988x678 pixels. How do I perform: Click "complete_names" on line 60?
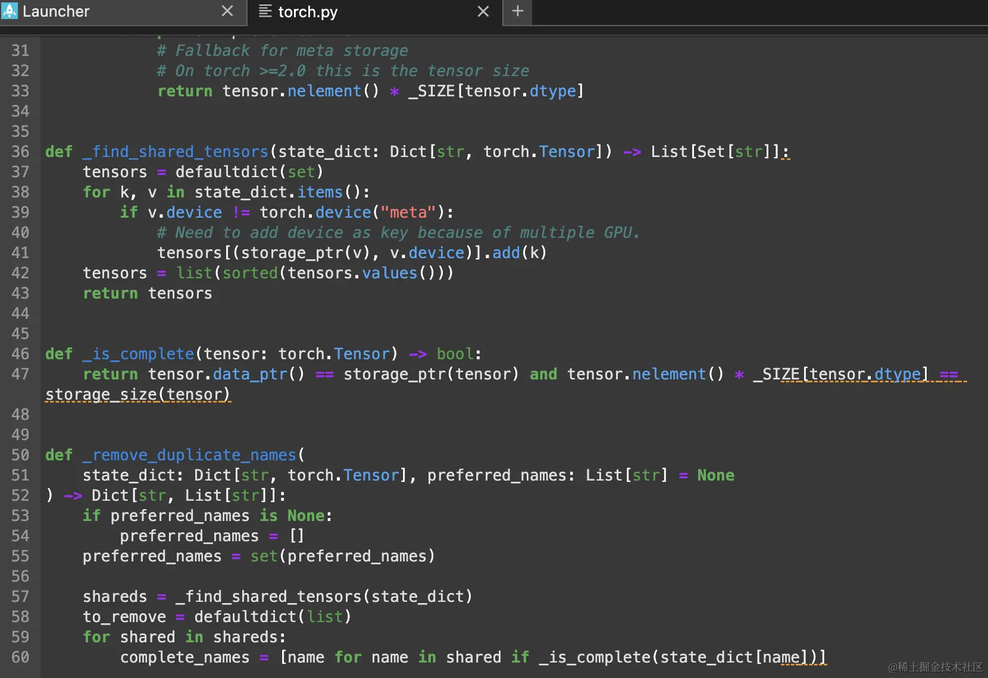185,657
